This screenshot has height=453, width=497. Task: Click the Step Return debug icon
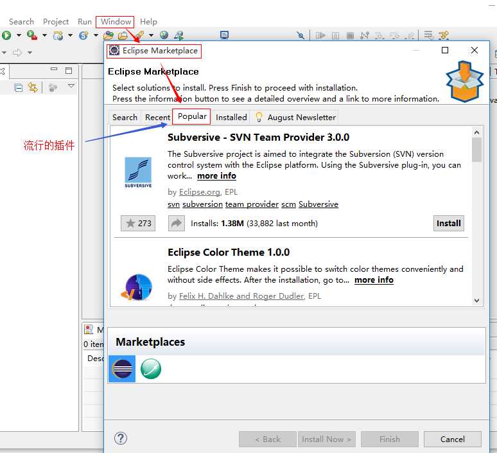(410, 35)
